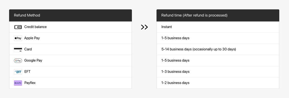Viewport: 289px width, 98px height.
Task: Select the Apple Pay label
Action: (32, 38)
